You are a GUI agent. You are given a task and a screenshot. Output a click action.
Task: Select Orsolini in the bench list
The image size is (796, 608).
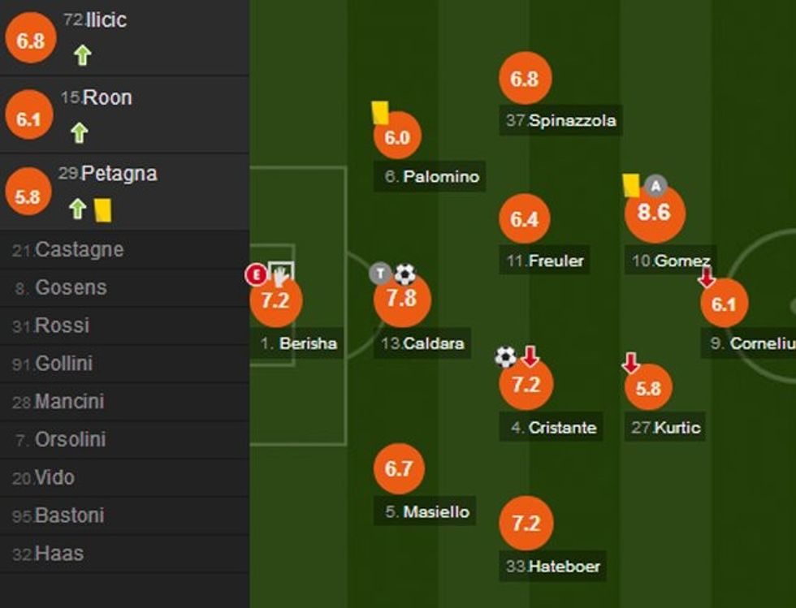tap(72, 440)
